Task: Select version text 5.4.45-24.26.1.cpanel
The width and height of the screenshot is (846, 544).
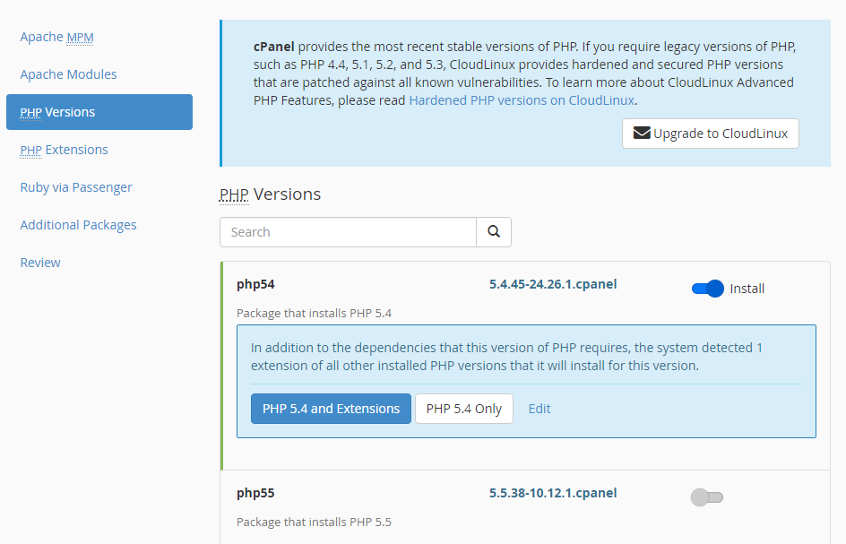Action: pyautogui.click(x=553, y=284)
